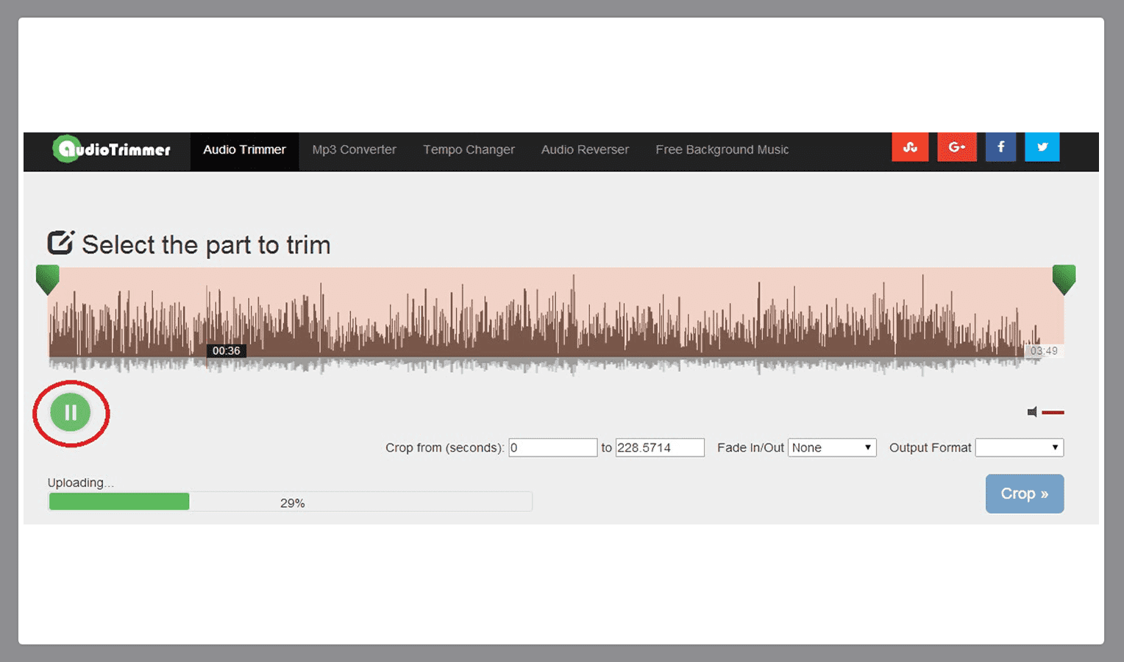
Task: Focus the Crop from seconds start field
Action: click(x=552, y=447)
